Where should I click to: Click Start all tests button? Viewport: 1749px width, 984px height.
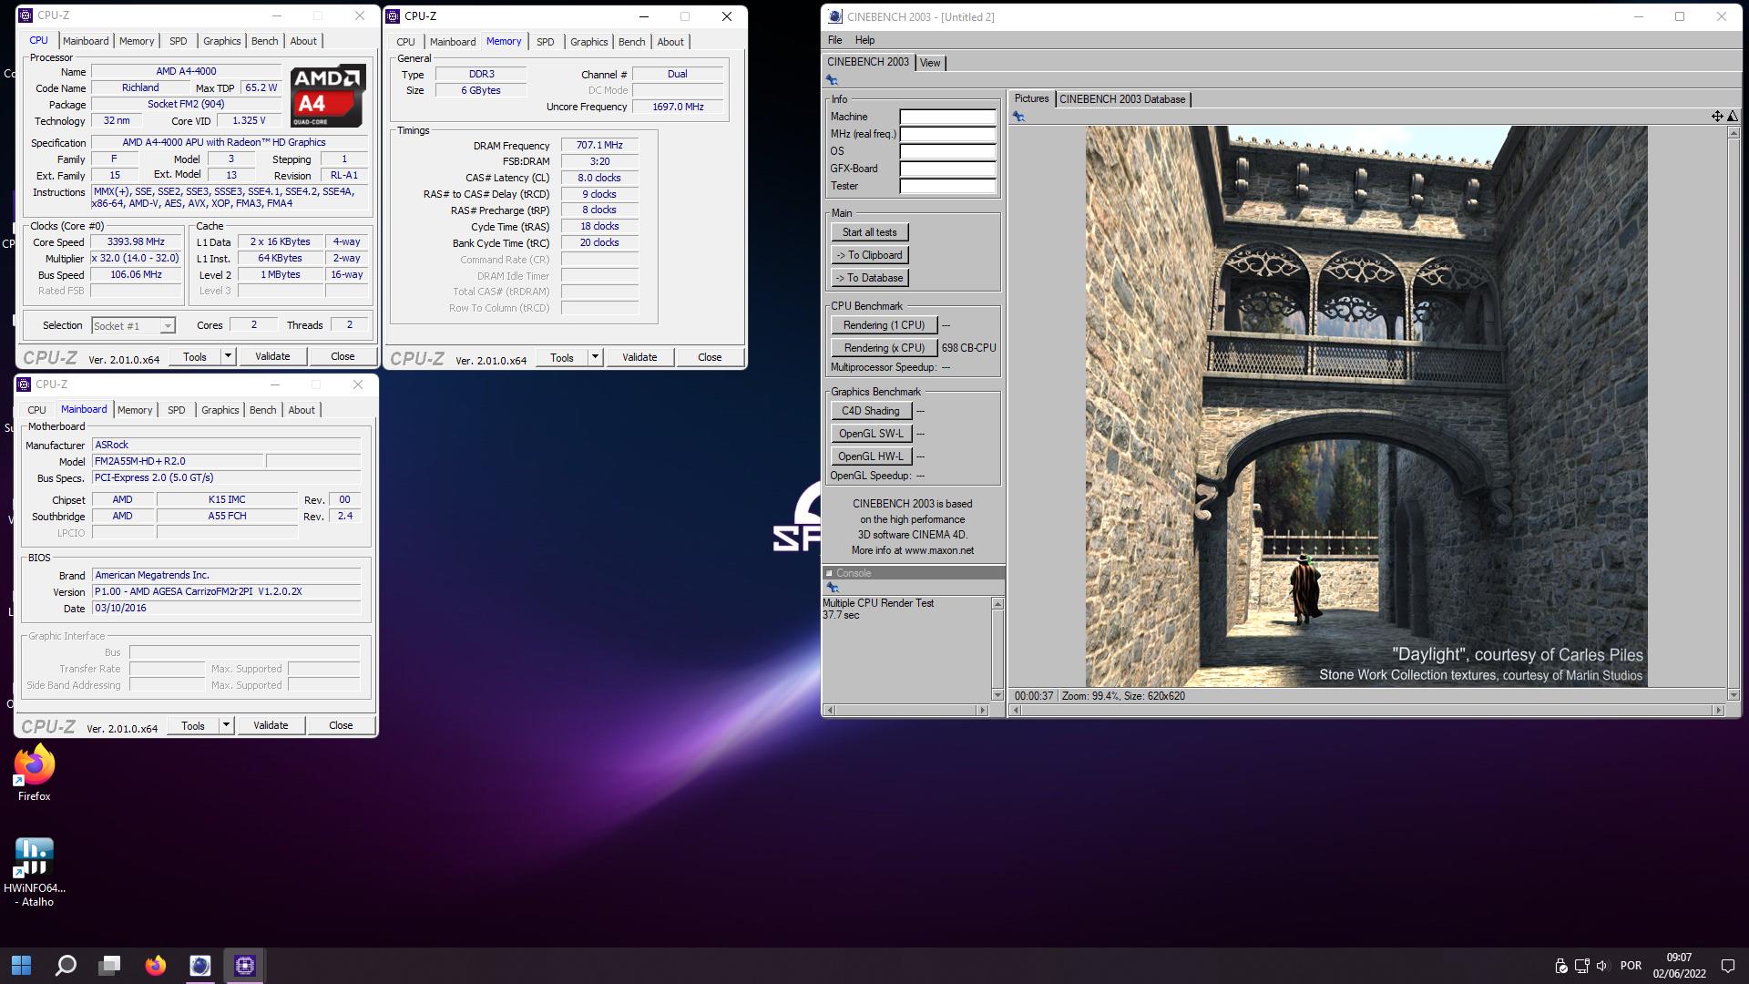pos(869,232)
